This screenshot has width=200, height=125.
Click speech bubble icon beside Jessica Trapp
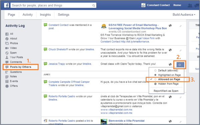tap(45, 64)
